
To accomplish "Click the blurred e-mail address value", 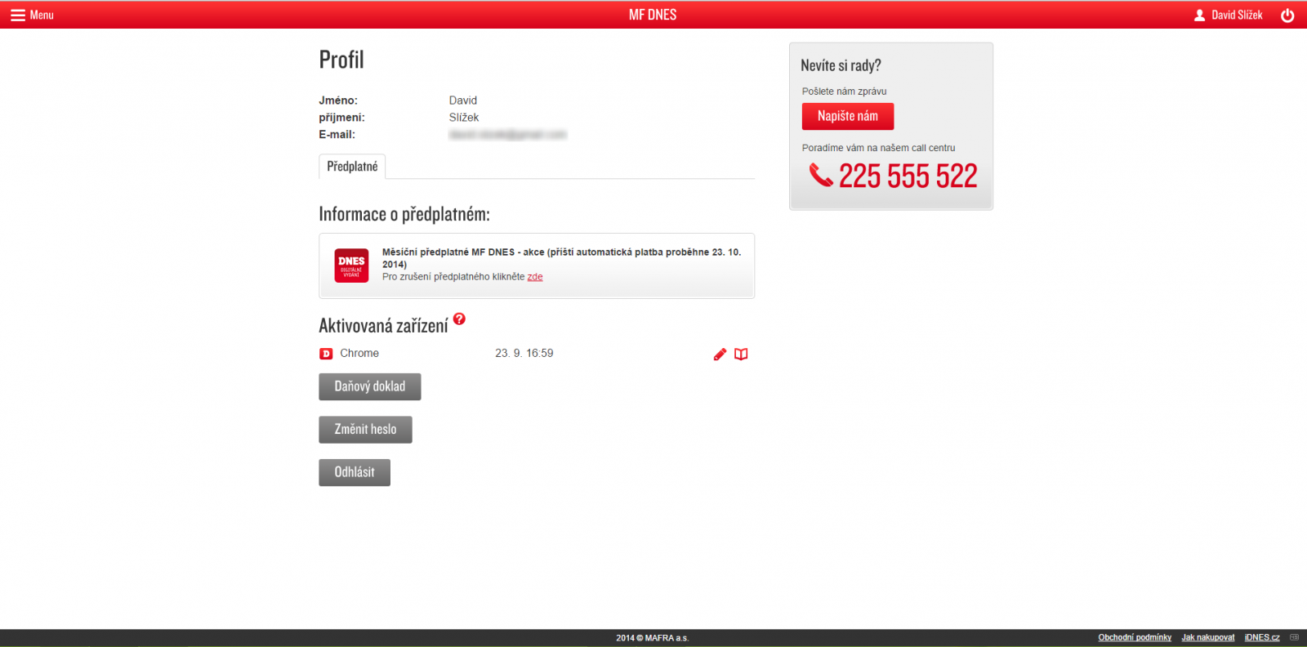I will [x=508, y=135].
